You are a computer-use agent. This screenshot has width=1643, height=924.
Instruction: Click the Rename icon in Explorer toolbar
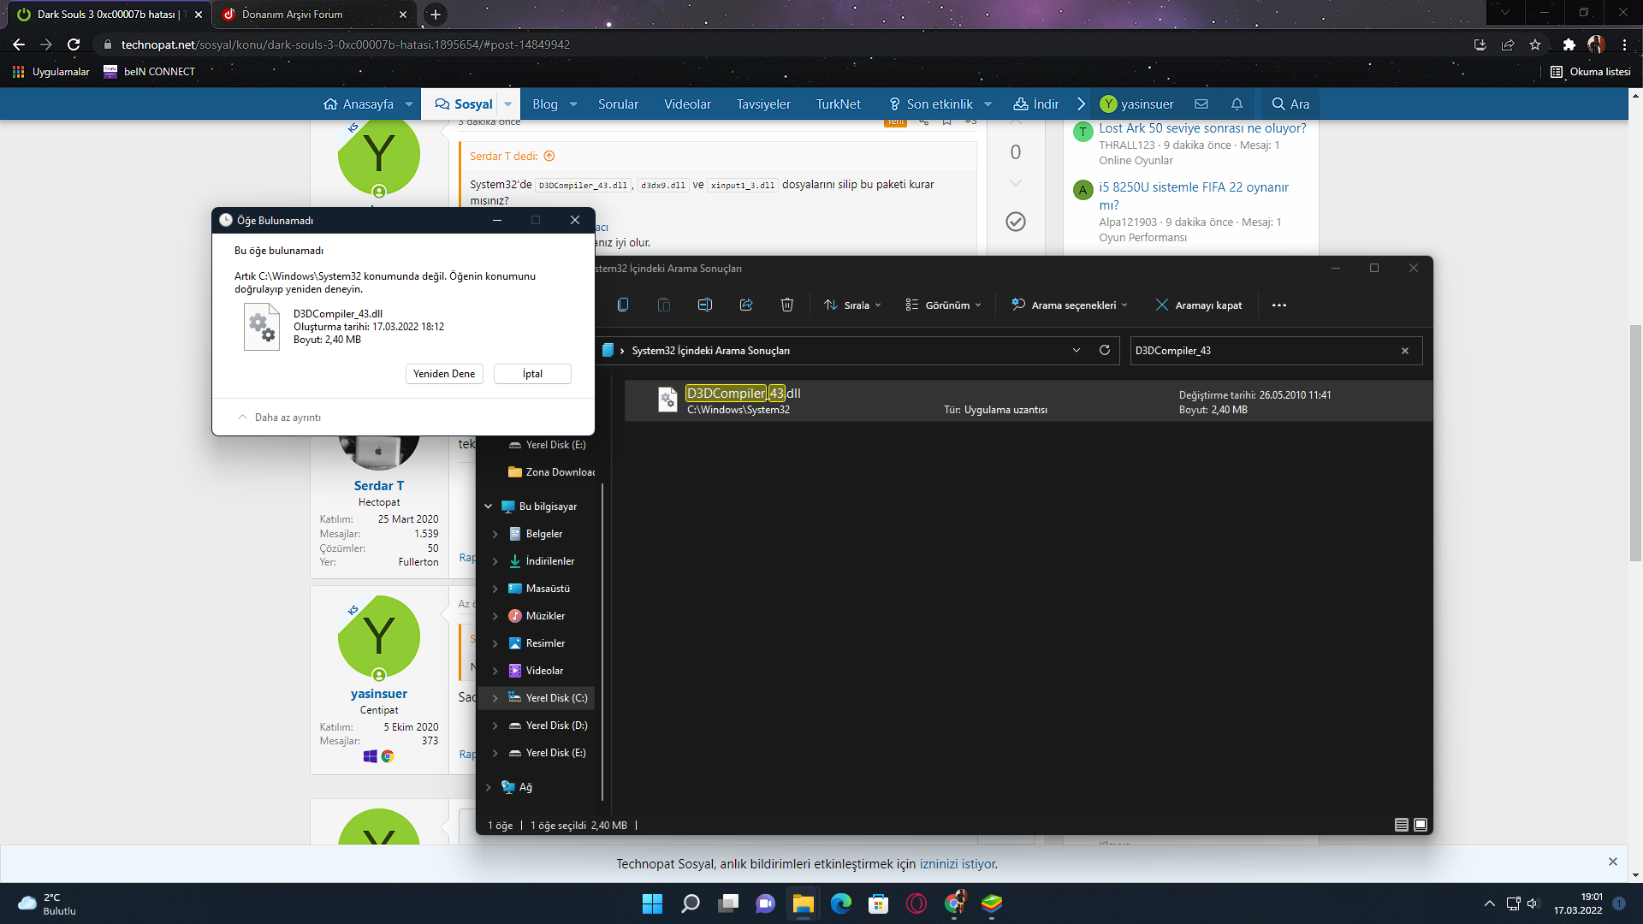pos(704,305)
